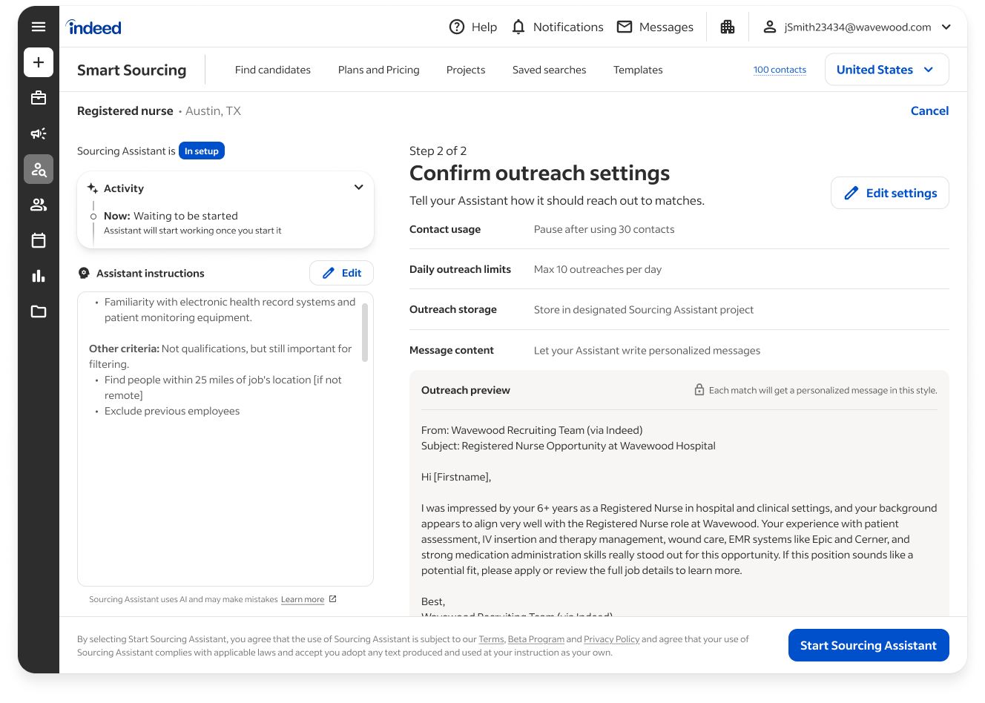Click the user profile person icon

[x=770, y=27]
